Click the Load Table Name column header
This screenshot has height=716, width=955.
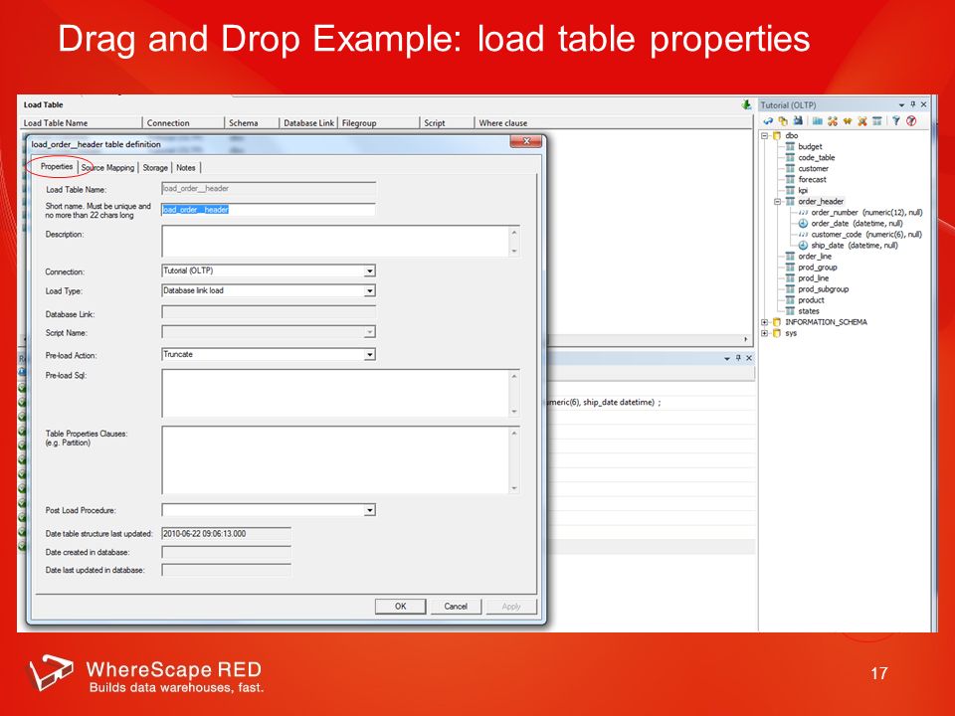coord(81,123)
